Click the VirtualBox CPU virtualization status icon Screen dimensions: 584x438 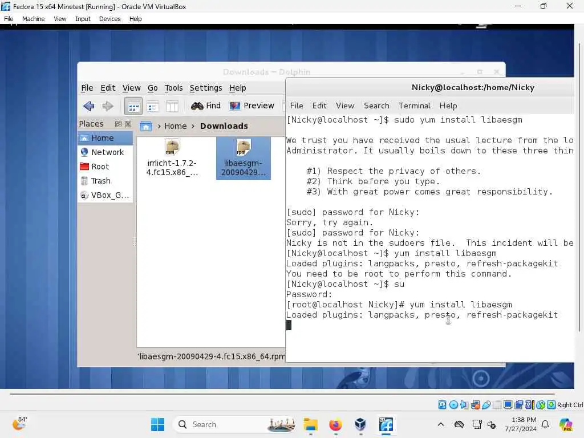coord(530,405)
